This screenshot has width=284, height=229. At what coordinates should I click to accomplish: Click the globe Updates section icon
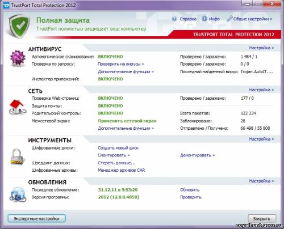(18, 194)
